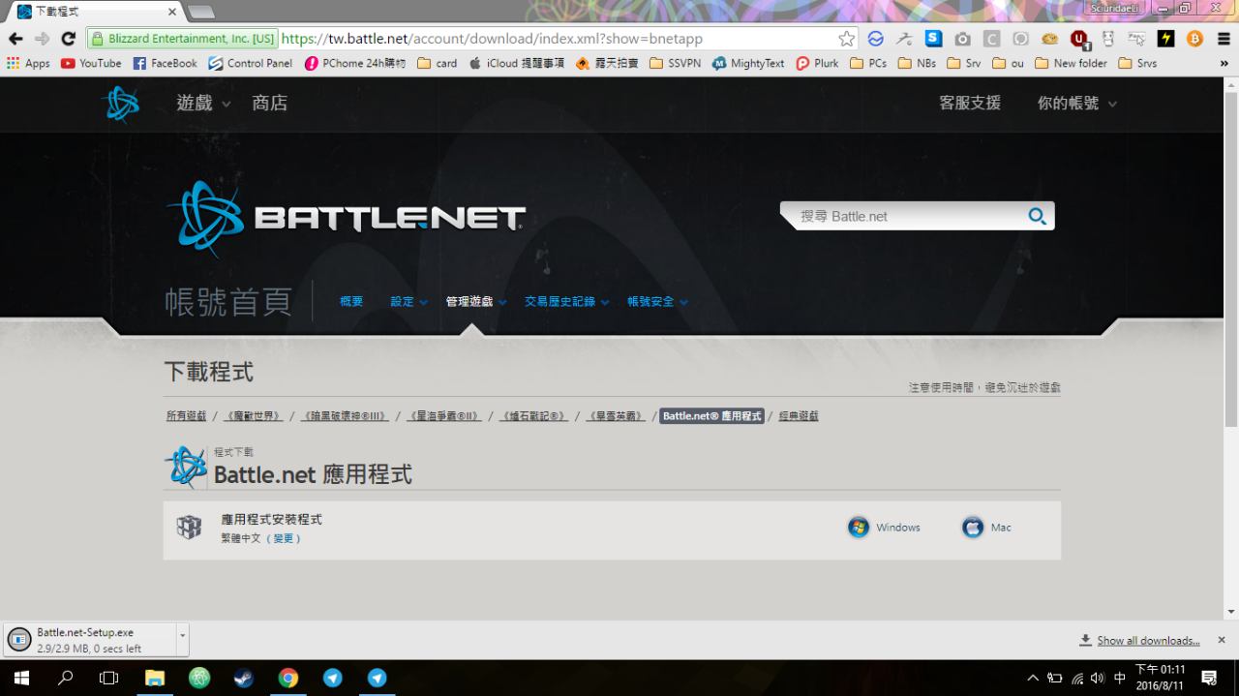Open the New folder bookmark folder

(x=1071, y=63)
